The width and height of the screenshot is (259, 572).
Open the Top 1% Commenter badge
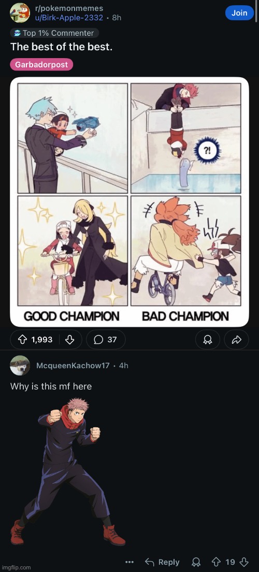coord(54,33)
